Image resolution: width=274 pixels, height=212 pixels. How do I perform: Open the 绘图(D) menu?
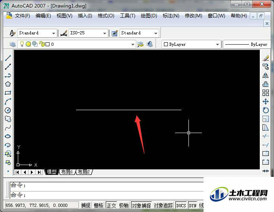pyautogui.click(x=149, y=16)
